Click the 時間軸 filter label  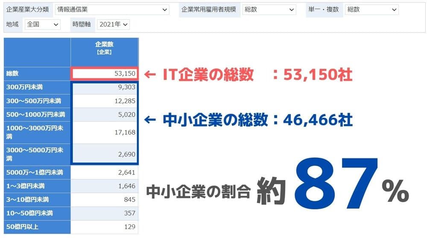pos(82,24)
